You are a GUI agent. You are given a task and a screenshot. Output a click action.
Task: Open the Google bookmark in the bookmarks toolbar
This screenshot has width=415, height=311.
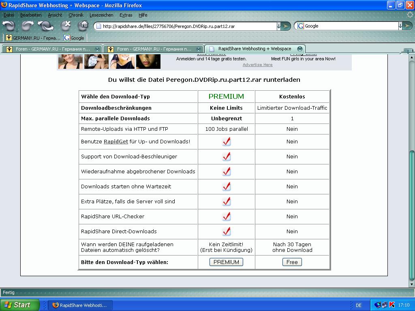pyautogui.click(x=74, y=38)
